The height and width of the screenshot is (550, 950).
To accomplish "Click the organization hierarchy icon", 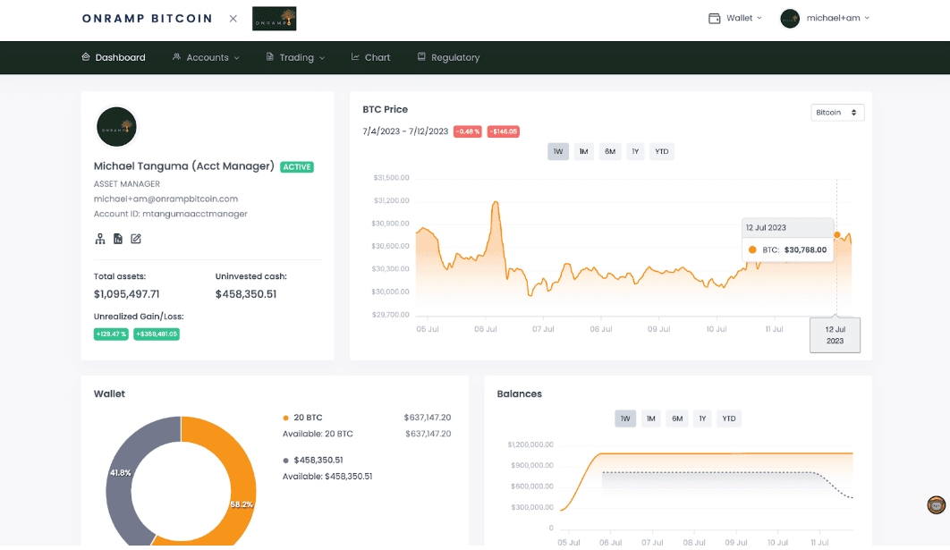I will [100, 239].
